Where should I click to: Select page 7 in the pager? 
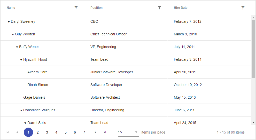pyautogui.click(x=84, y=132)
